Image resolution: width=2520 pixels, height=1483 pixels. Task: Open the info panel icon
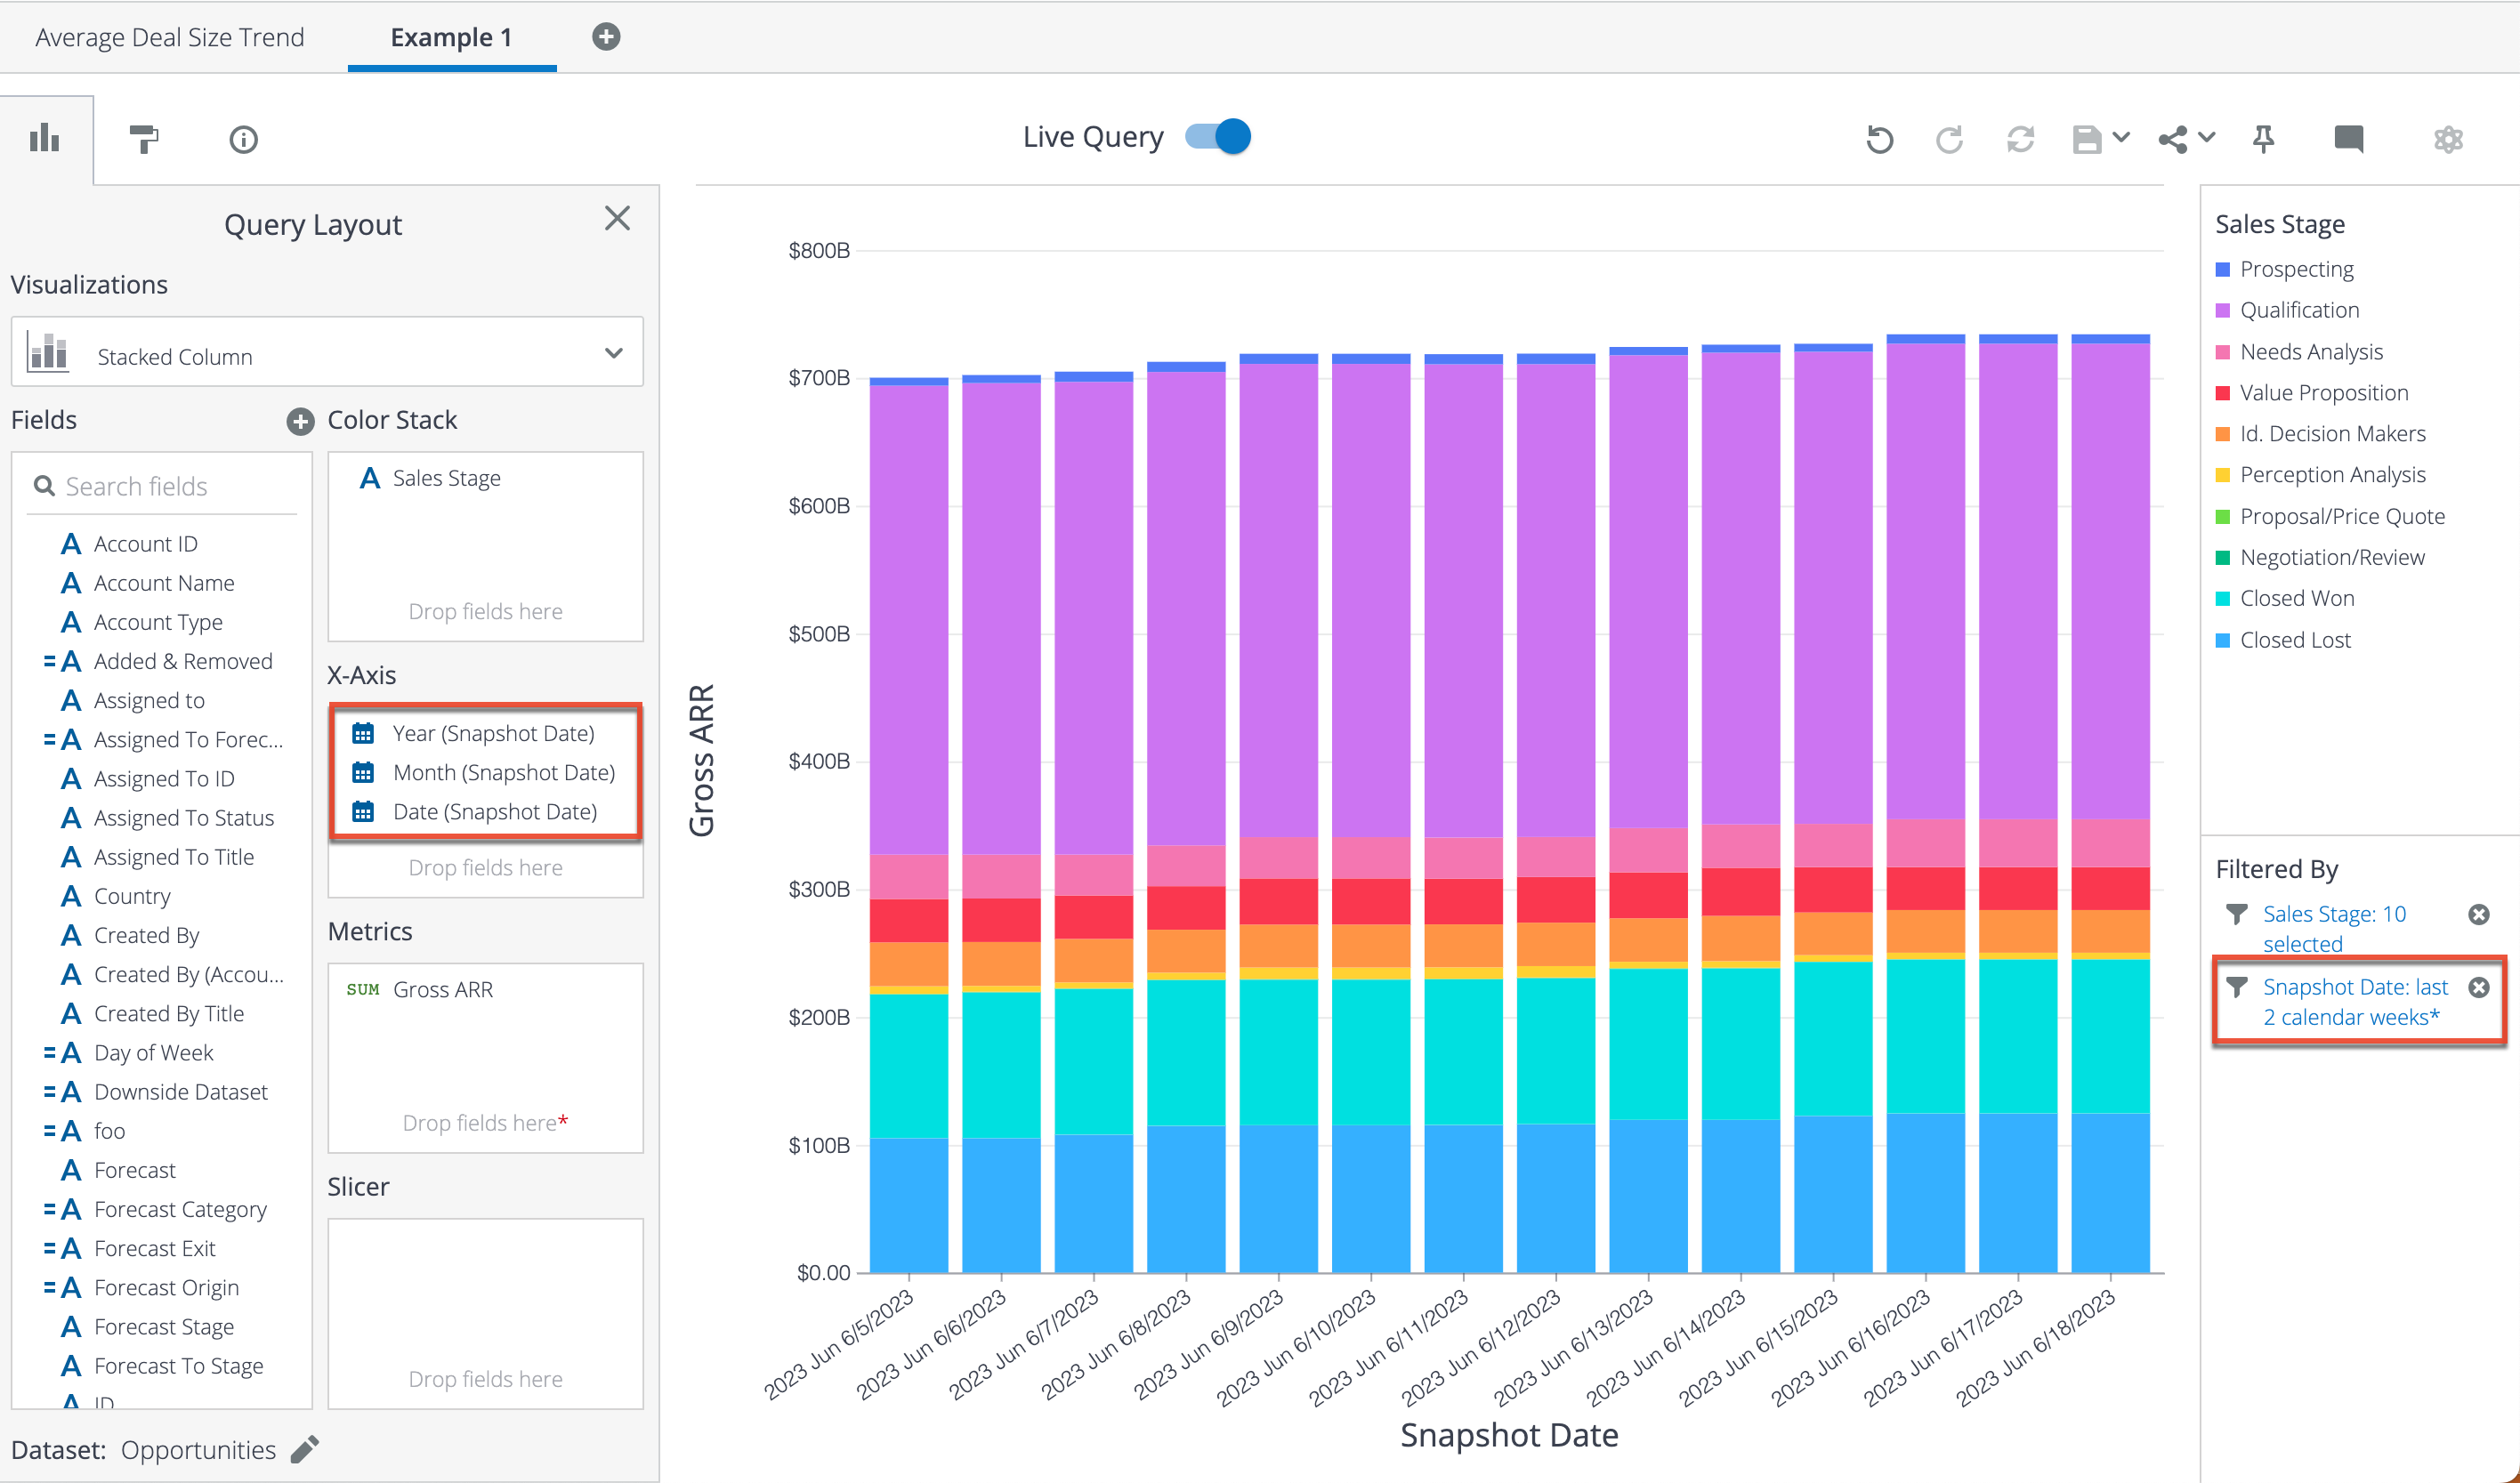[243, 139]
